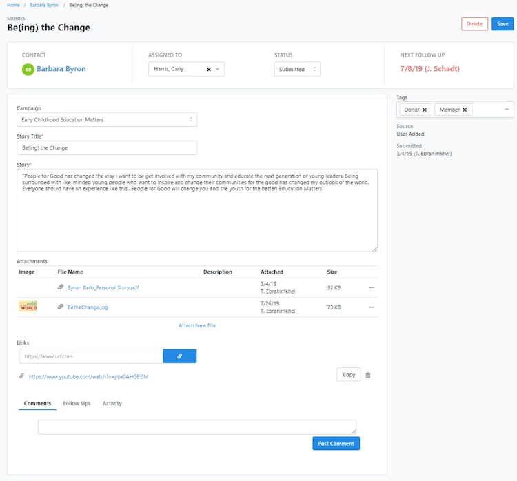Screen dimensions: 517x481
Task: Open the YouTube watch URL link
Action: [88, 376]
